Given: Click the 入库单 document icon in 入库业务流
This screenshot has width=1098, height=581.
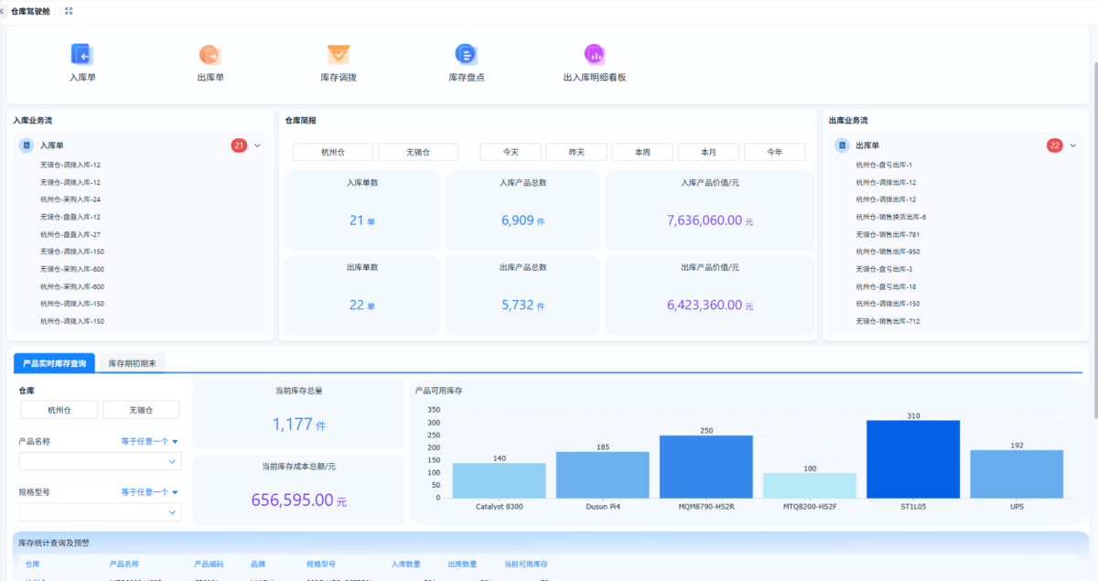Looking at the screenshot, I should [x=27, y=145].
